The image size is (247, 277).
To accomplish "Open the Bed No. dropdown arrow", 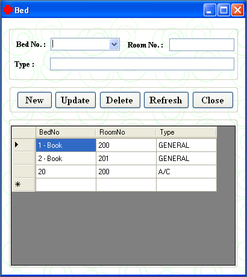I will (114, 44).
